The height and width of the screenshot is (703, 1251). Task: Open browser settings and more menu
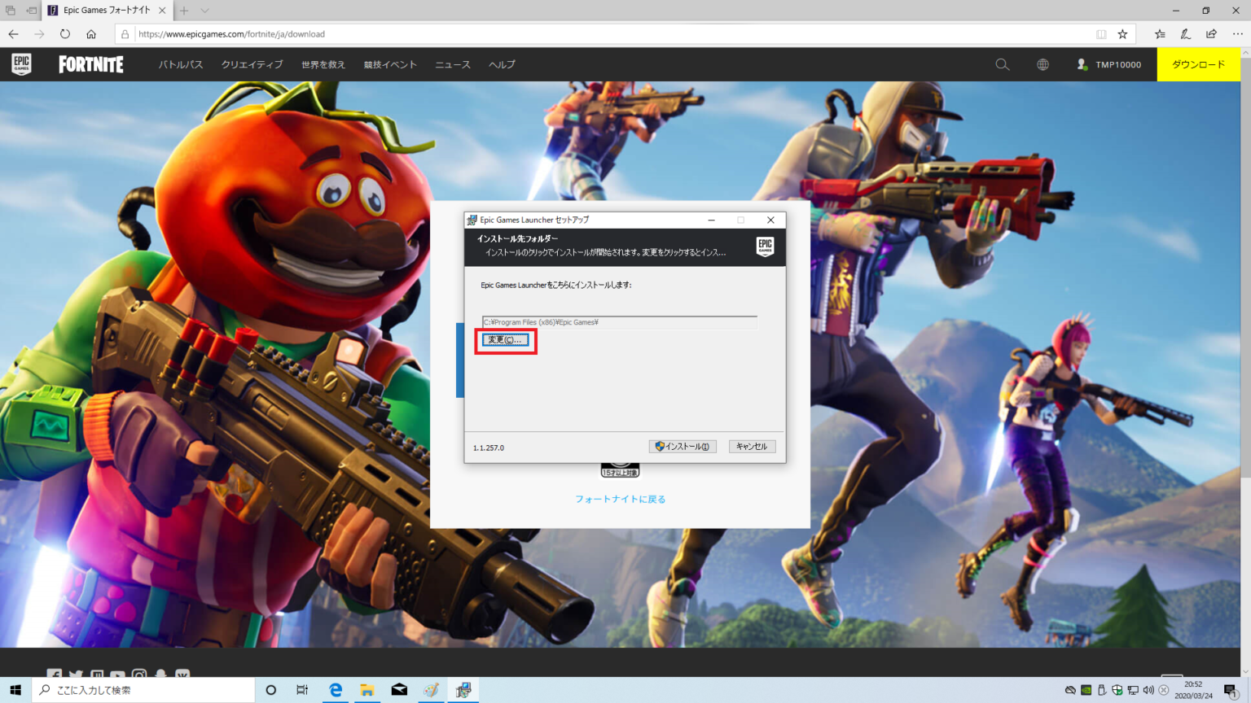(1237, 34)
